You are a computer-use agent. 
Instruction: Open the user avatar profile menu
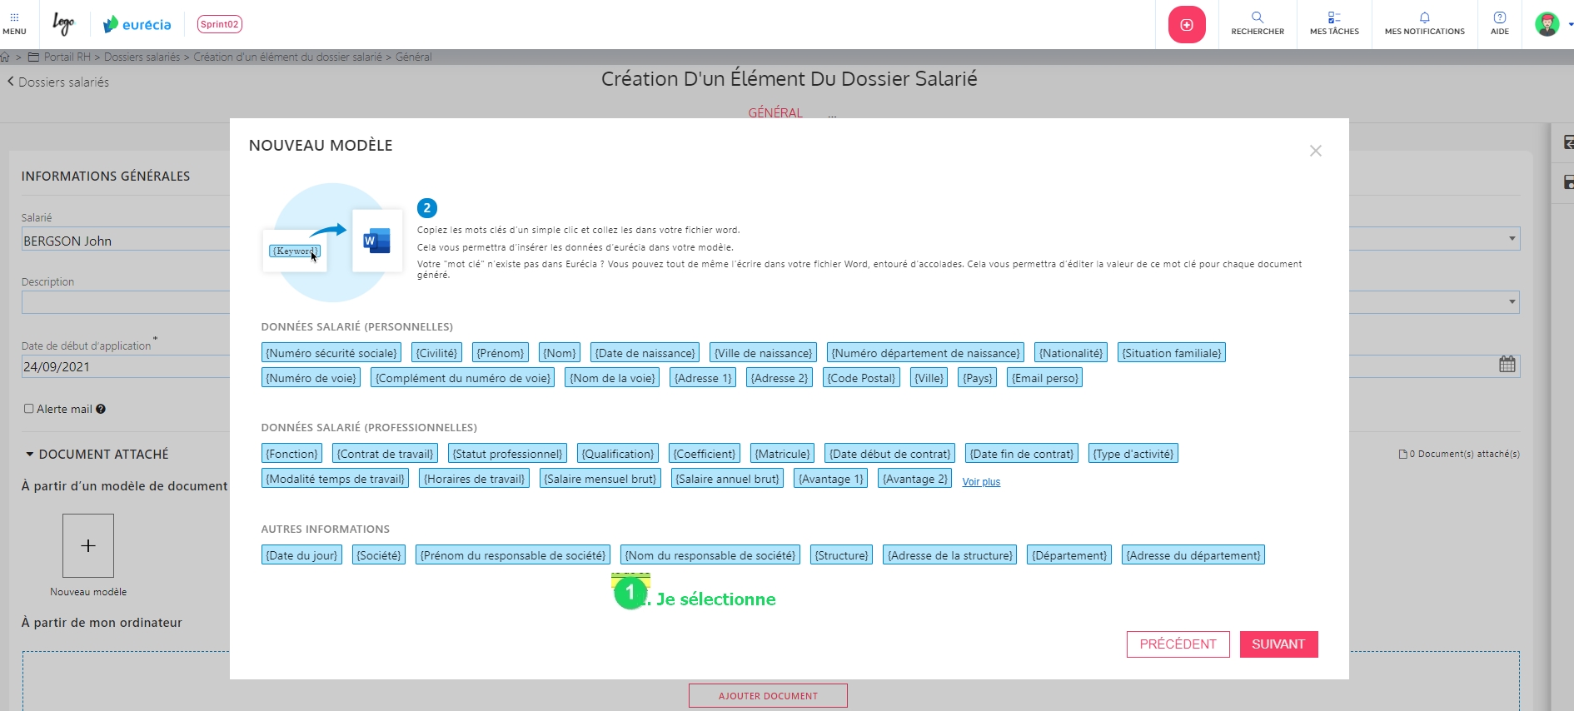[1547, 24]
